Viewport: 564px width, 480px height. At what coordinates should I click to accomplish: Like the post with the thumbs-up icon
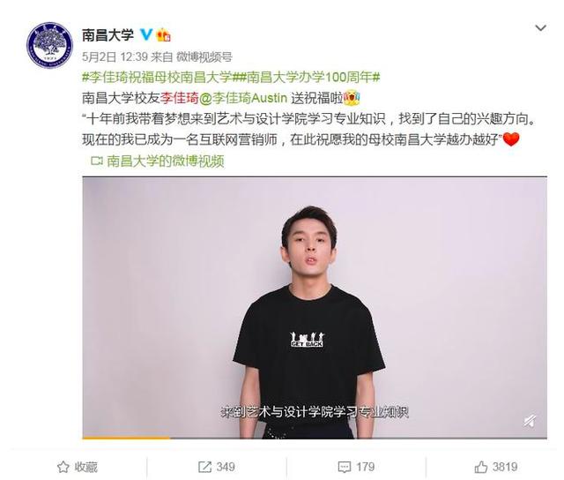click(x=481, y=467)
